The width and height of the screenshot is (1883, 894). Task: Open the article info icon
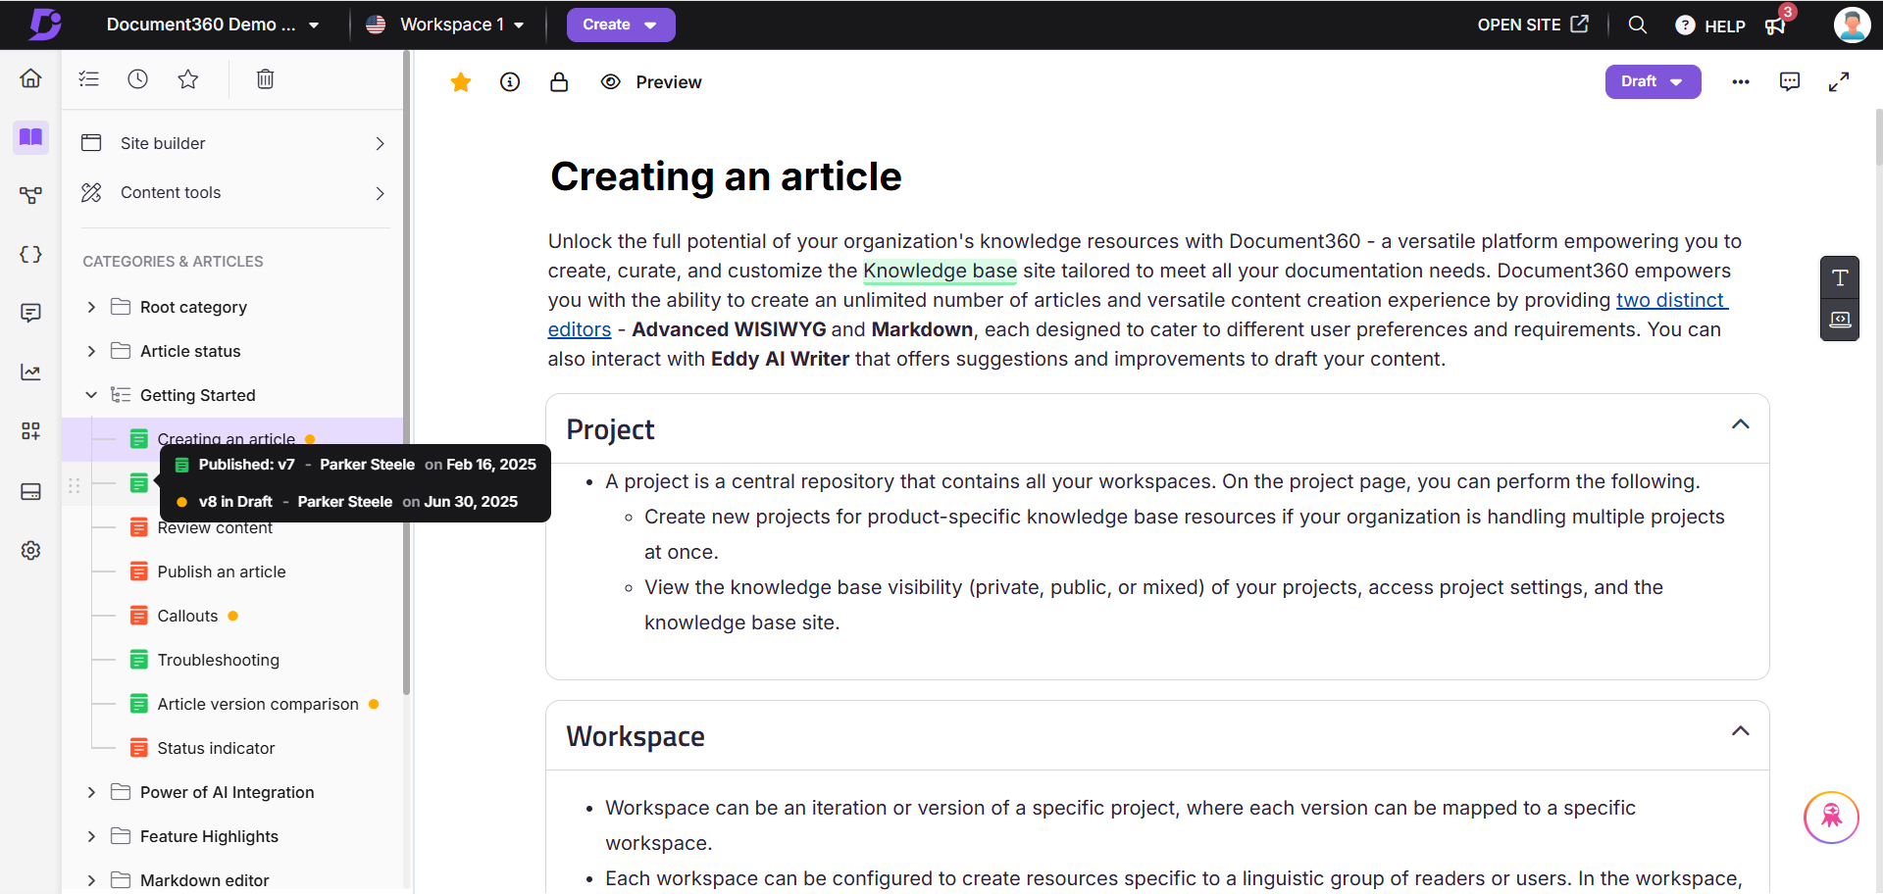click(510, 82)
